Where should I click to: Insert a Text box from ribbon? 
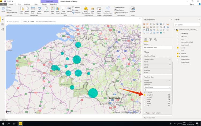[76, 7]
